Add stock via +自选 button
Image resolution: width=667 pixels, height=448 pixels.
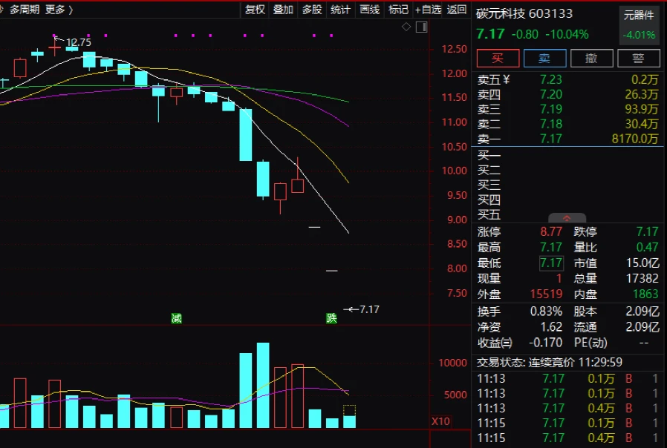pyautogui.click(x=429, y=10)
